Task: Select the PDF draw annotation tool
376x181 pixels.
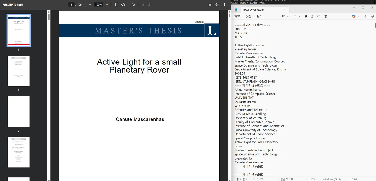Action: pos(133,4)
